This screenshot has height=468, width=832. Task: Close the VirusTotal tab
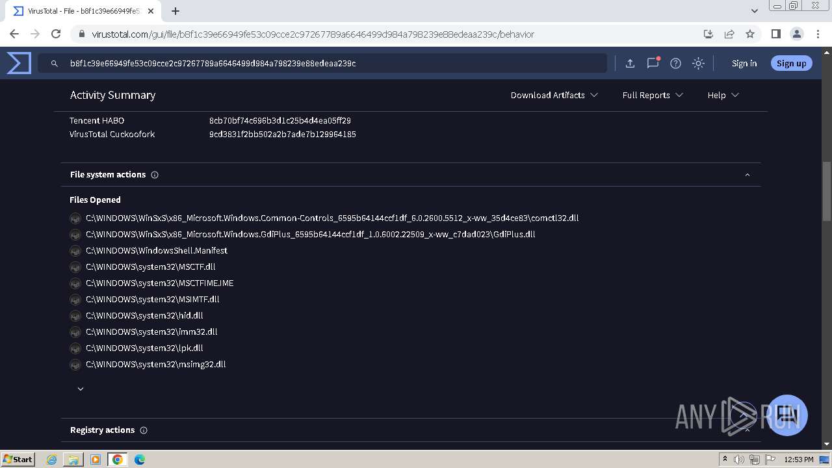click(x=150, y=11)
